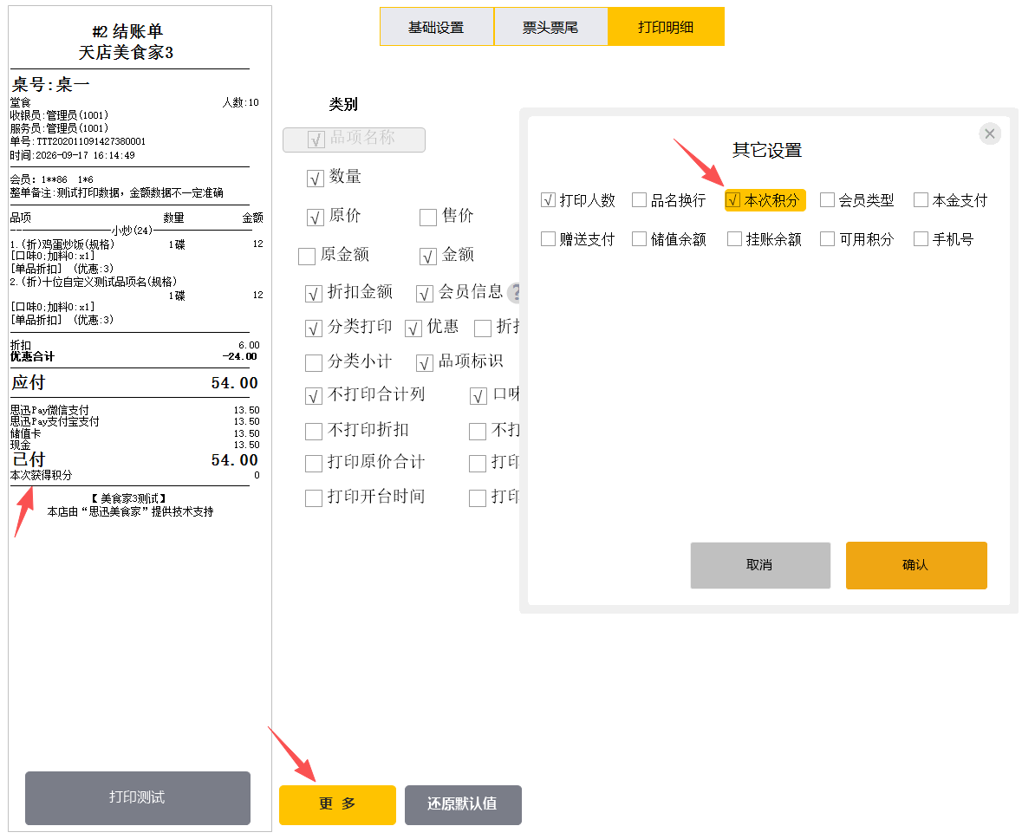
Task: Check the 会员类型 option
Action: pyautogui.click(x=827, y=200)
